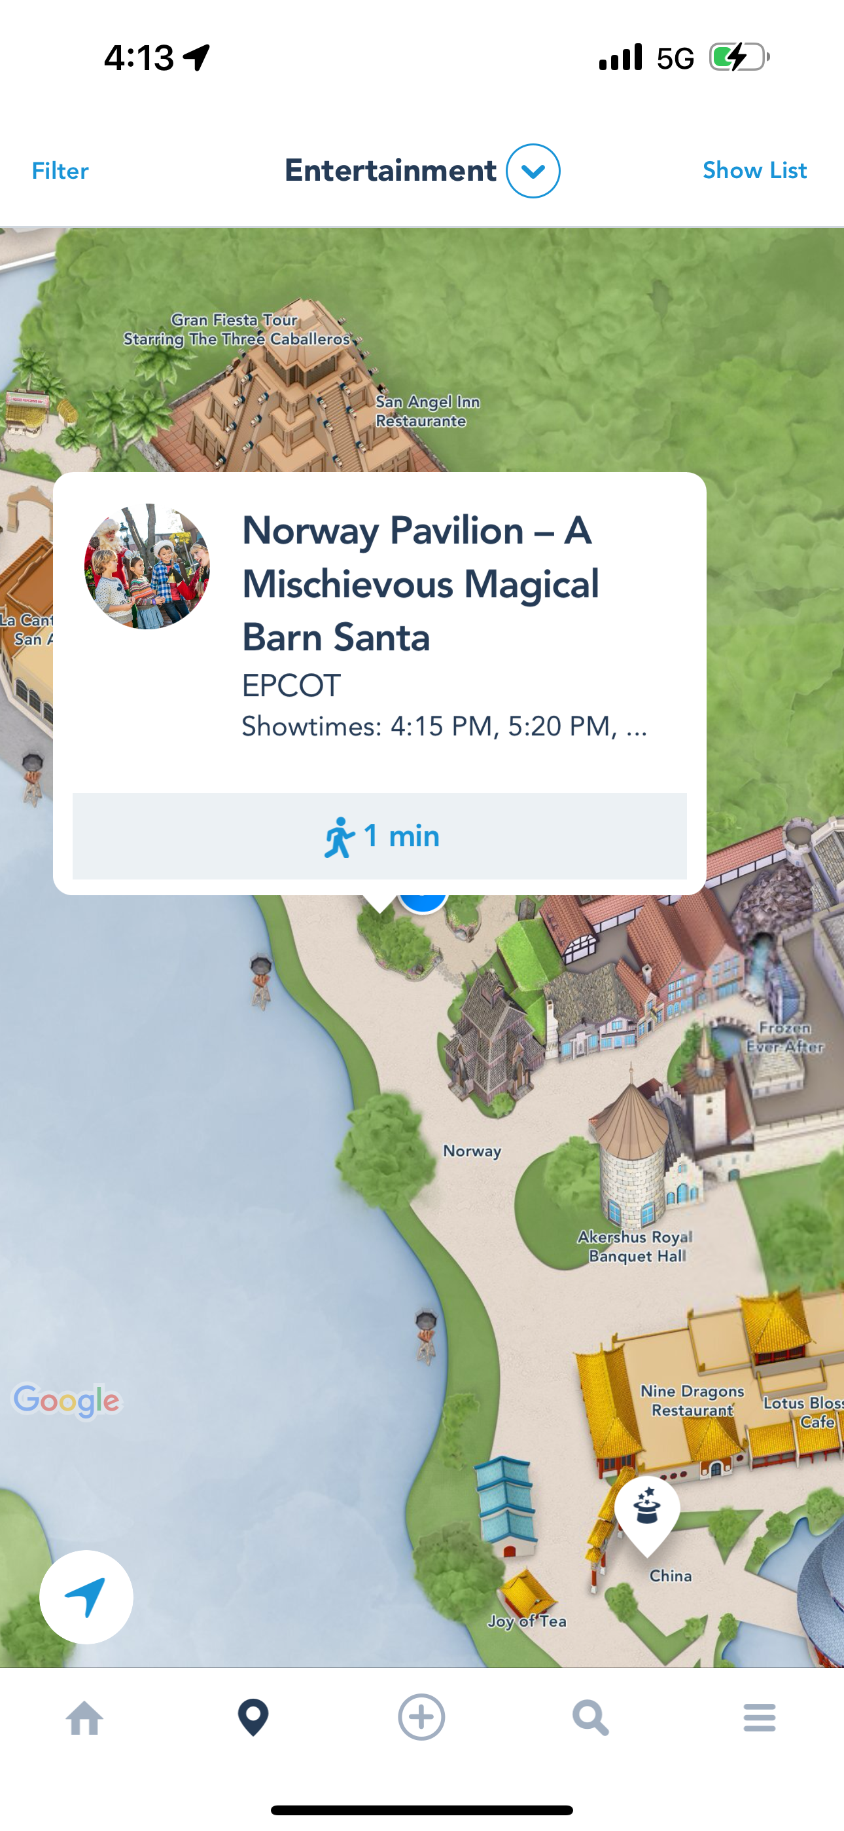Image resolution: width=844 pixels, height=1831 pixels.
Task: Open search with the magnifying glass icon
Action: tap(590, 1719)
